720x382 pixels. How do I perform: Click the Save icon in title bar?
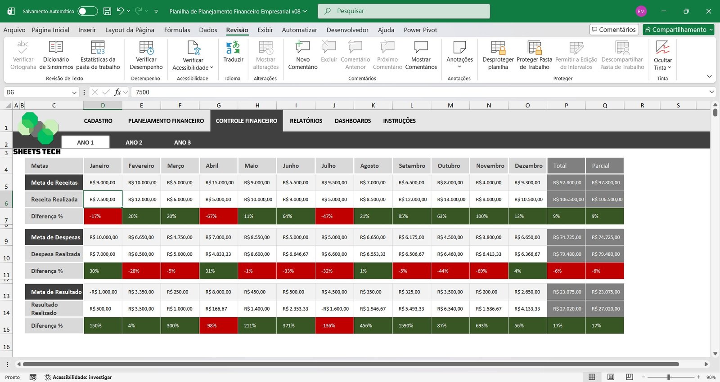(x=107, y=11)
